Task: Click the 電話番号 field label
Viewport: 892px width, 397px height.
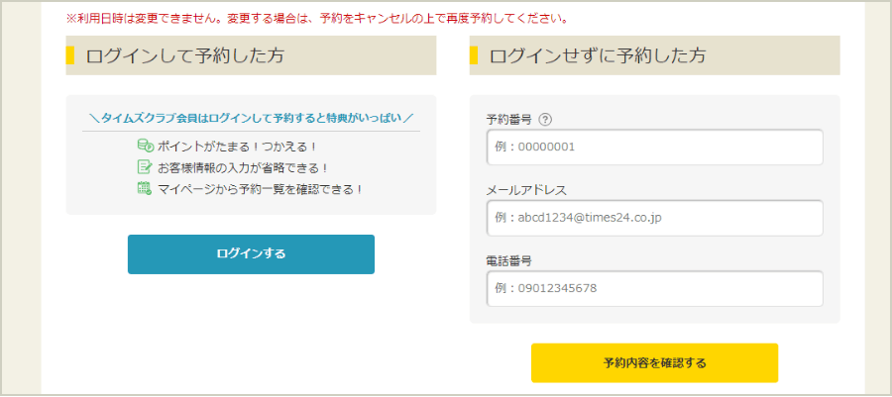Action: click(509, 260)
